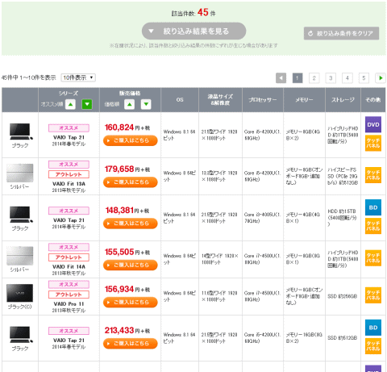
Task: Click the BD icon in 213,433円 row
Action: 373,328
